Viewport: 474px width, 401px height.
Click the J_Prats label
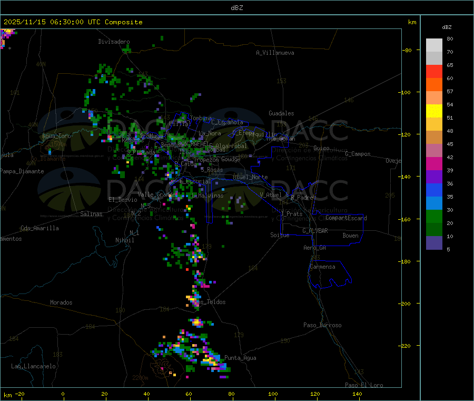click(292, 214)
